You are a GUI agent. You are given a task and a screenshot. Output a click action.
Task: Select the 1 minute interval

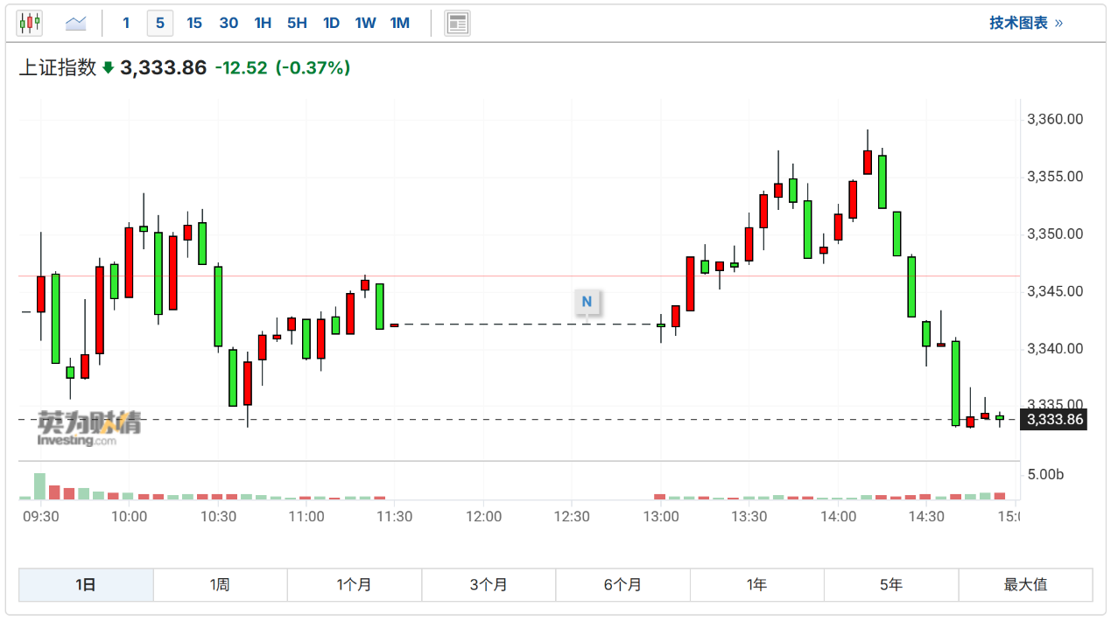click(126, 24)
